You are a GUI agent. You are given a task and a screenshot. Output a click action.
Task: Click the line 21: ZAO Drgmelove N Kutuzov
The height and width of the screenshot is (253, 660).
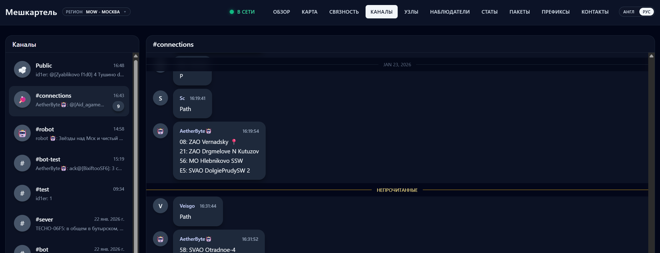click(x=219, y=151)
